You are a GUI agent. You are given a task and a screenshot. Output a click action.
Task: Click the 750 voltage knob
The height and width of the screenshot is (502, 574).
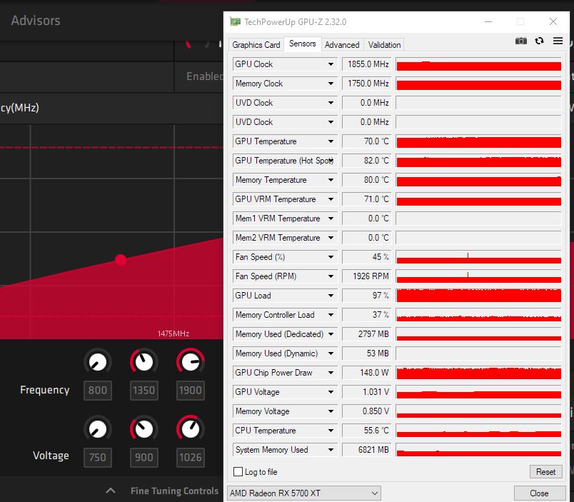click(97, 428)
